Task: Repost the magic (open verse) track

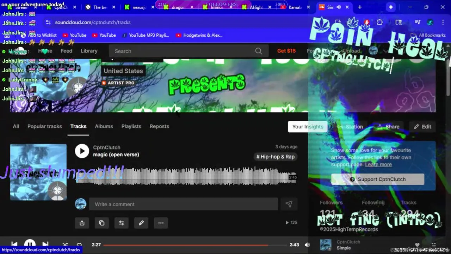Action: pos(122,223)
